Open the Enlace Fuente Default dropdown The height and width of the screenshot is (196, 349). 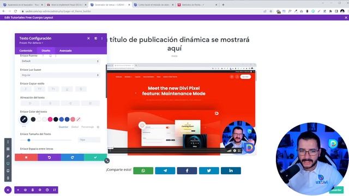tap(60, 61)
